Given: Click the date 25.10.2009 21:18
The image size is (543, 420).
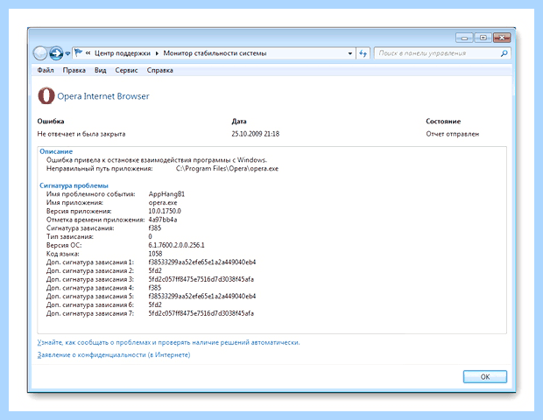Looking at the screenshot, I should point(256,134).
